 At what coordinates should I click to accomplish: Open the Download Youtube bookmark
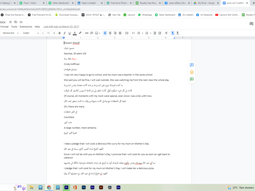[x=67, y=15]
